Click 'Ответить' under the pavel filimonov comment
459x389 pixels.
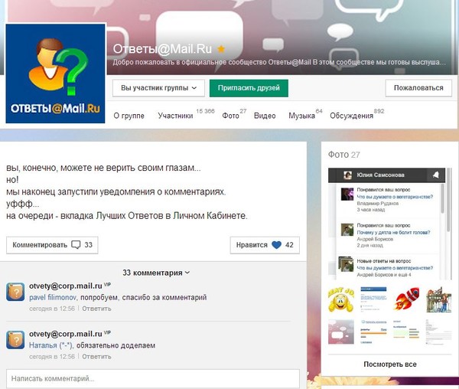click(96, 309)
